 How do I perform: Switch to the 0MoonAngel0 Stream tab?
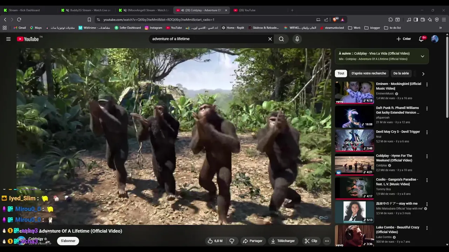pyautogui.click(x=145, y=10)
